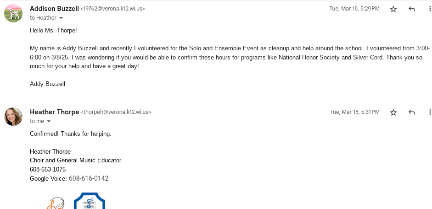Expand recipient details next to 'to Heather'

pos(61,18)
